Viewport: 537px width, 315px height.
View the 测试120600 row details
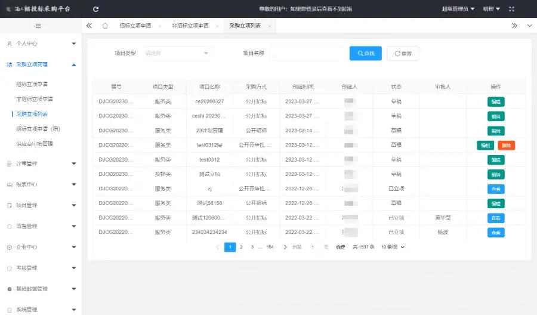[x=496, y=218]
